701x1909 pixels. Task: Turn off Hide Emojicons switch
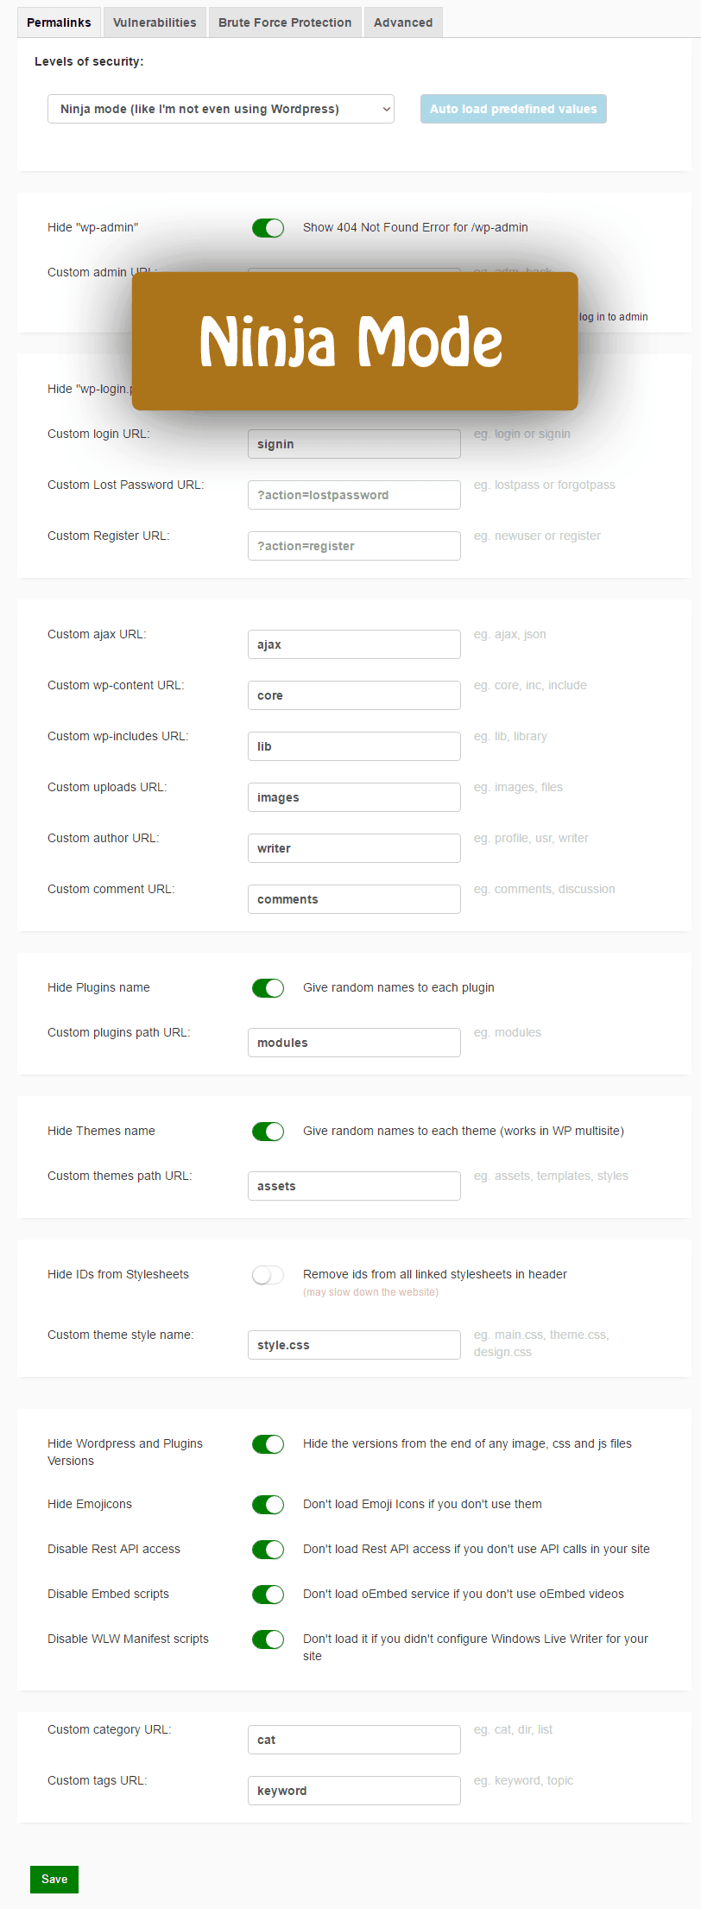click(268, 1505)
